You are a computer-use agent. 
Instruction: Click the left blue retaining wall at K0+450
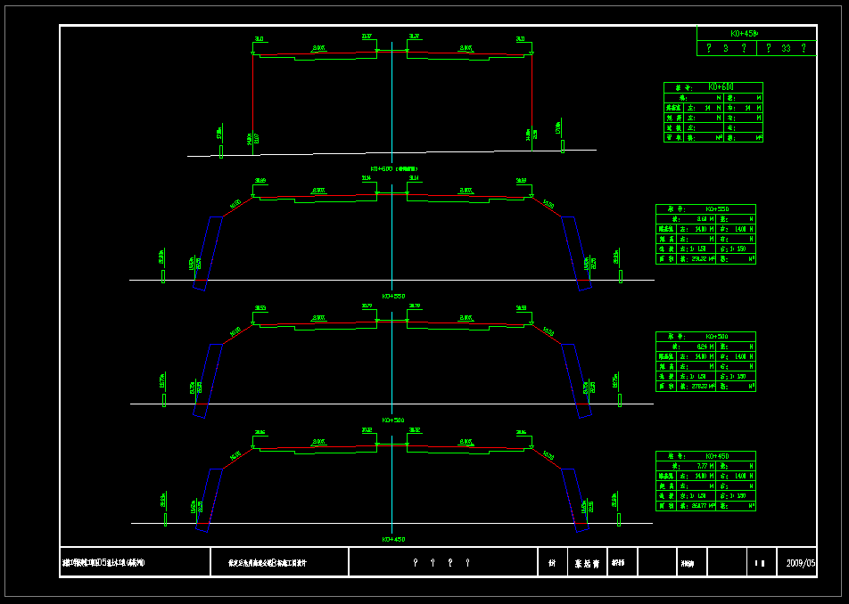click(209, 499)
